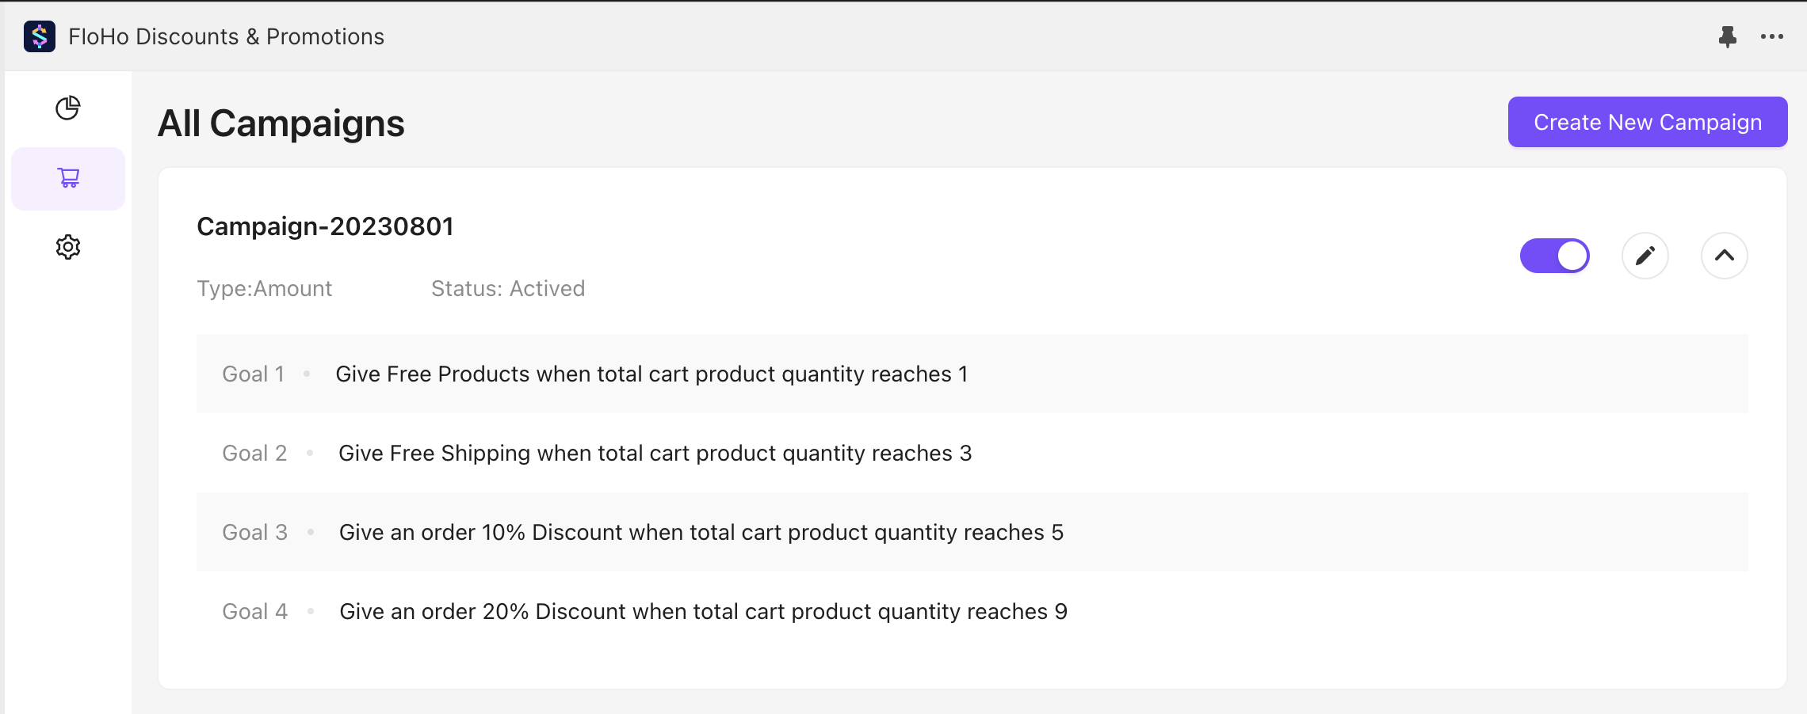
Task: Select the cart campaigns sidebar icon
Action: tap(68, 178)
